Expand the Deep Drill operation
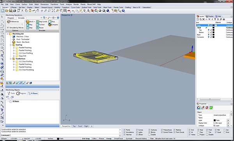Image resolution: width=234 pixels, height=141 pixels. point(14,56)
